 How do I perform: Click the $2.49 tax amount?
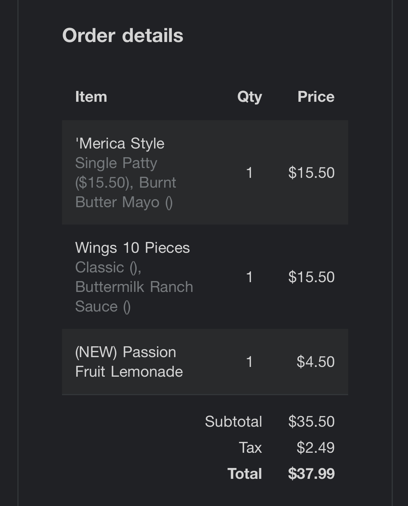315,448
